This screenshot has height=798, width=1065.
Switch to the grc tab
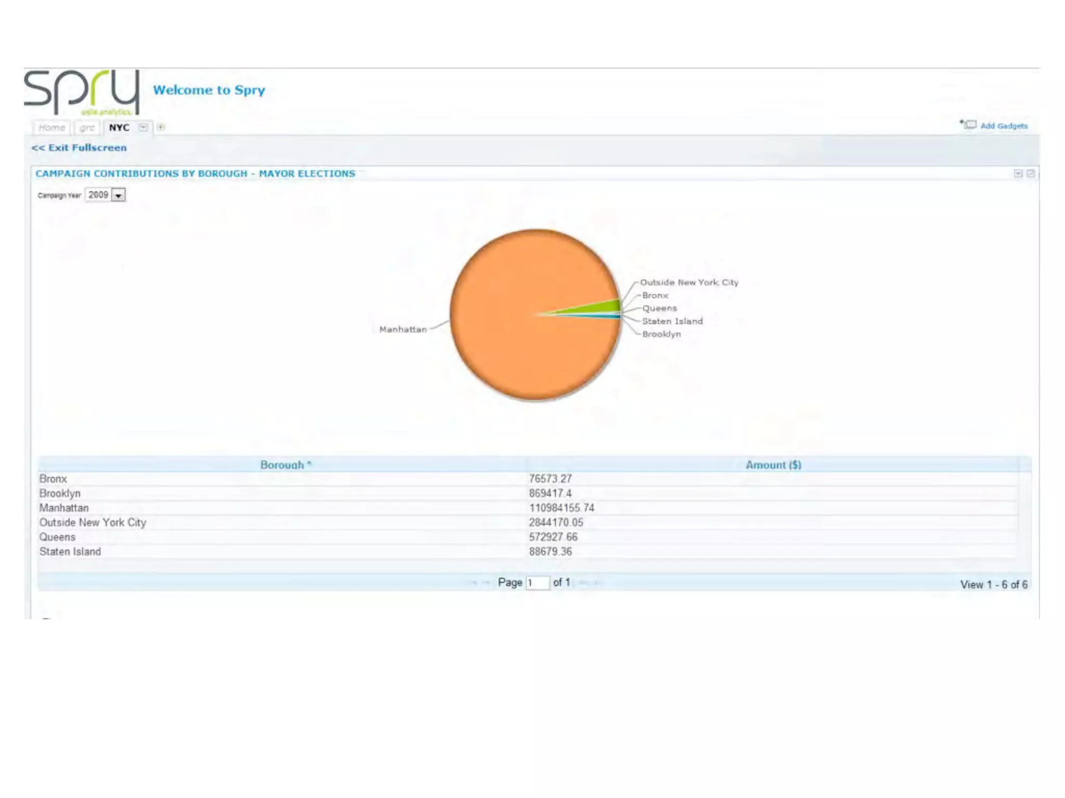[x=87, y=128]
